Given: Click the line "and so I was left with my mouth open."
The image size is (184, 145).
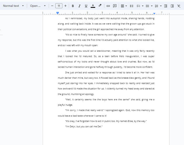Looking at the screenshot, I should [x=78, y=45].
